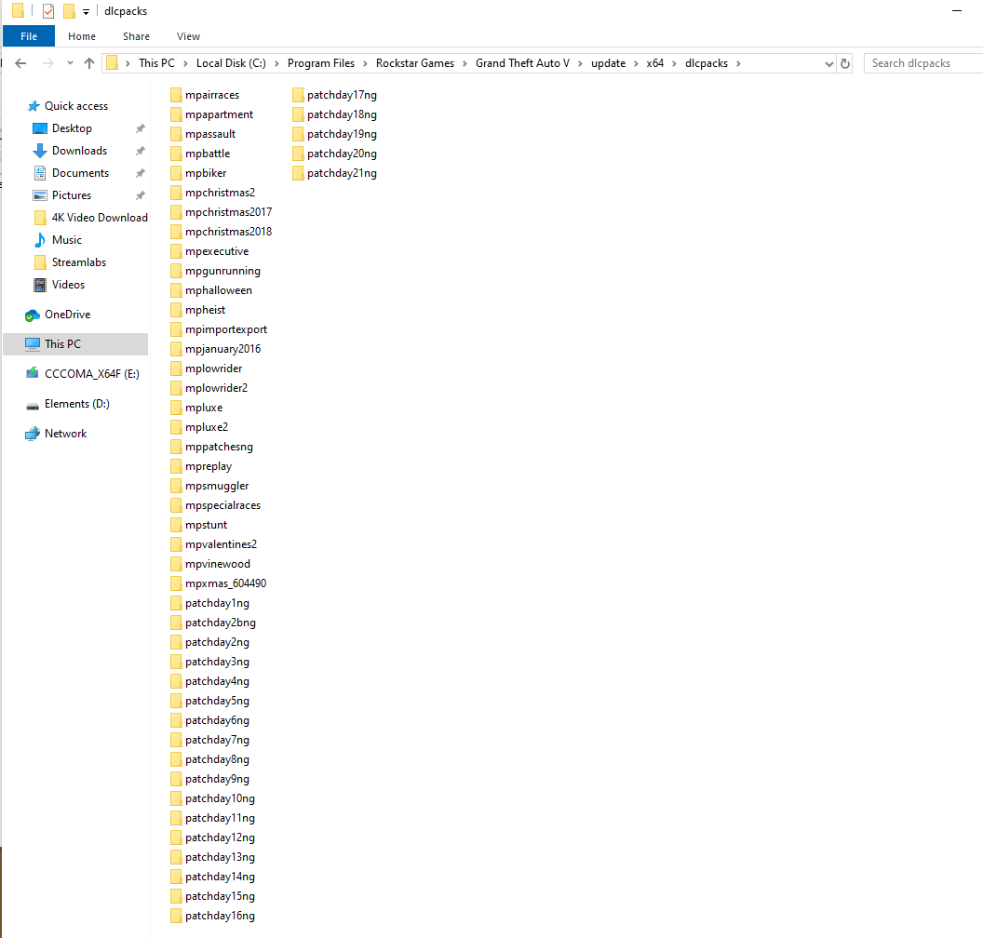
Task: Select the mphalloween folder icon
Action: [x=176, y=290]
